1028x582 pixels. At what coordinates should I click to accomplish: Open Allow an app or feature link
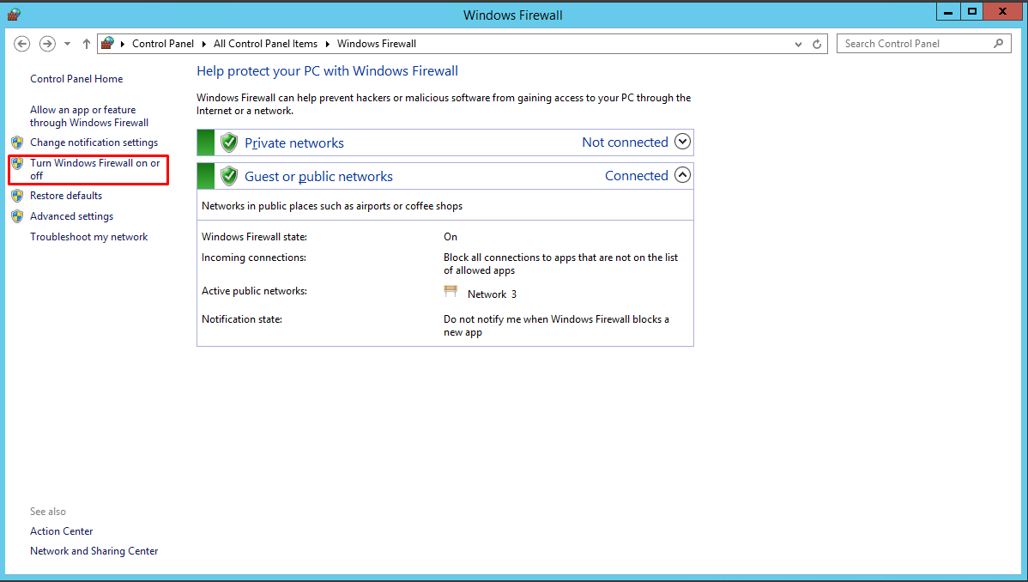point(89,116)
